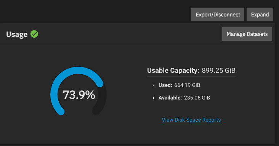Click the green Usage status checkmark icon

[x=34, y=34]
